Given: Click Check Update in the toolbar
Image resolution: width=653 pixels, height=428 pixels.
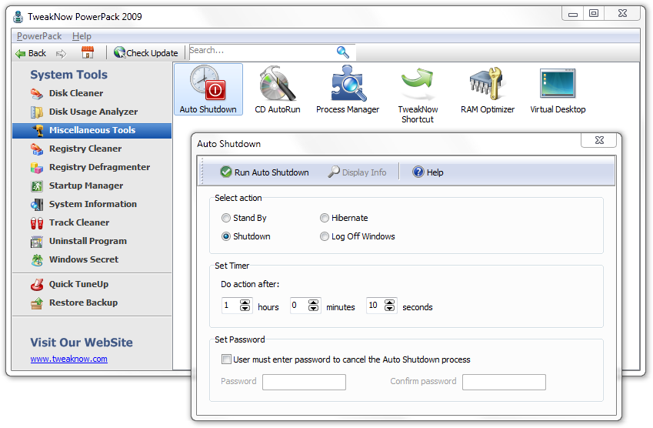Looking at the screenshot, I should [x=146, y=53].
